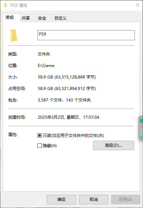This screenshot has height=208, width=143.
Task: Open the 安全 tab
Action: point(42,18)
